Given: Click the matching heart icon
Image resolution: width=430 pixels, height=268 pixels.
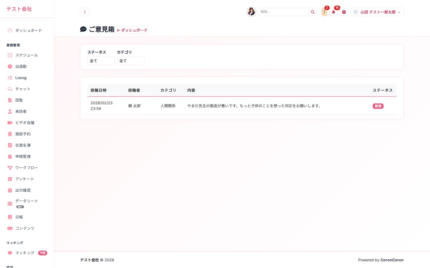Looking at the screenshot, I should 10,253.
